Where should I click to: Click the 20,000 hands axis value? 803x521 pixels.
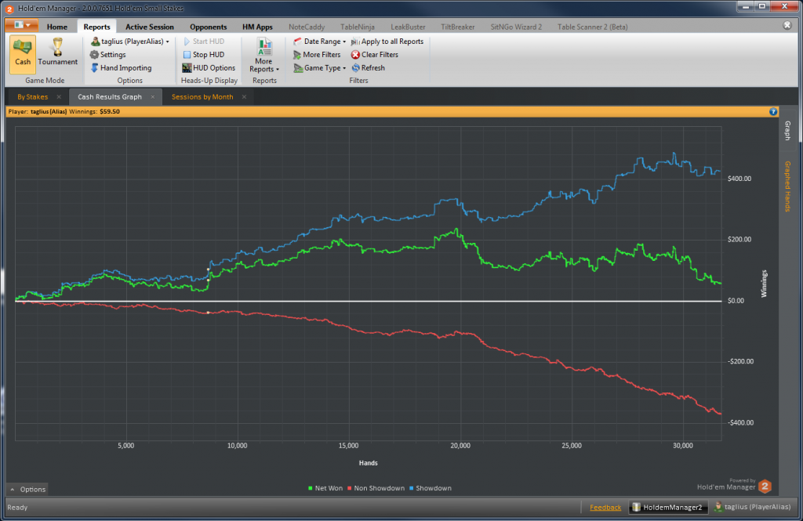(460, 446)
